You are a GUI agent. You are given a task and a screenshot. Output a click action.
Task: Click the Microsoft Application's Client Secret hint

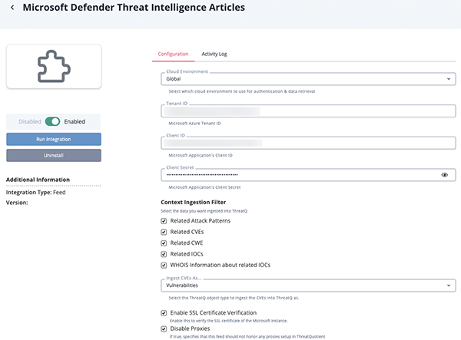(x=204, y=187)
